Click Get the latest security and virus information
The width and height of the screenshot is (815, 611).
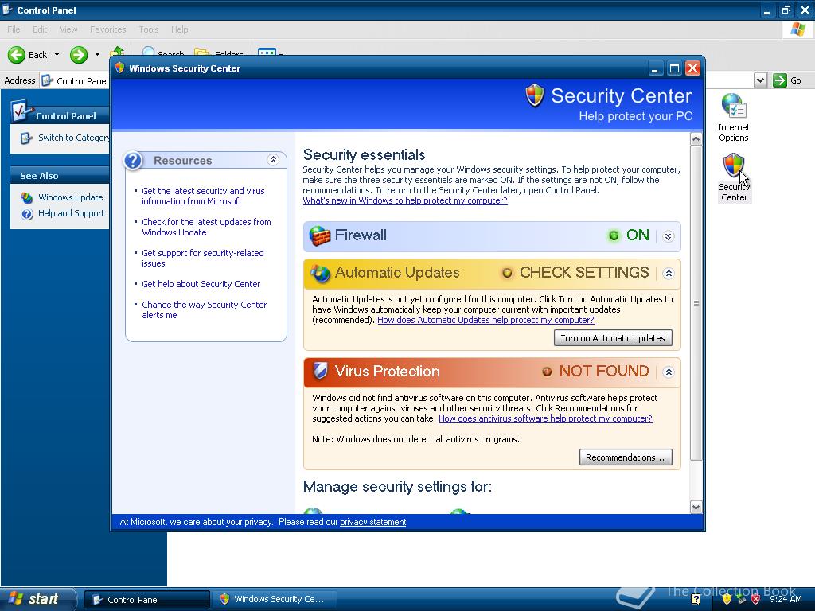click(x=203, y=197)
